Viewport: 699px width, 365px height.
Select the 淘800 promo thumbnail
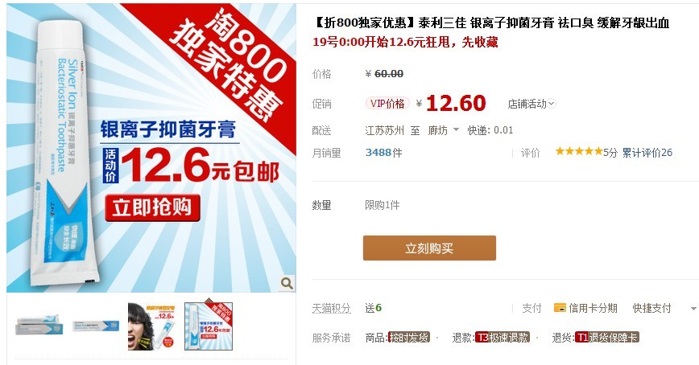click(209, 326)
